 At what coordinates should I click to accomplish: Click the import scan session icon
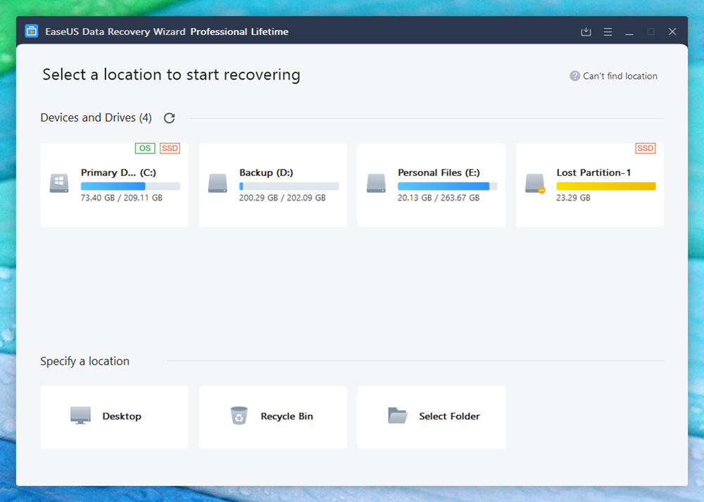[x=586, y=32]
